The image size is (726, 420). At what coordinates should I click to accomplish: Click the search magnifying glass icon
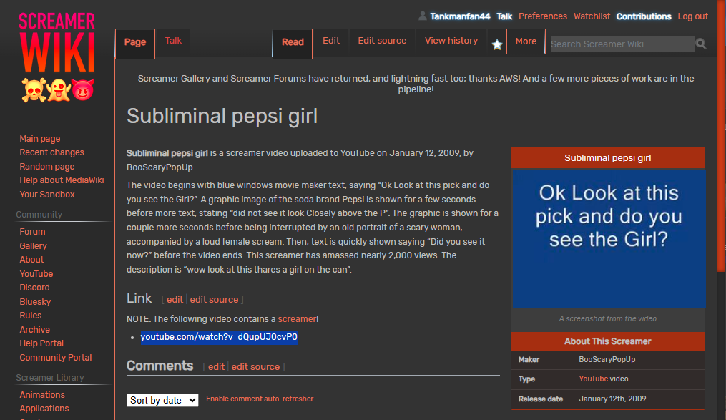[701, 44]
